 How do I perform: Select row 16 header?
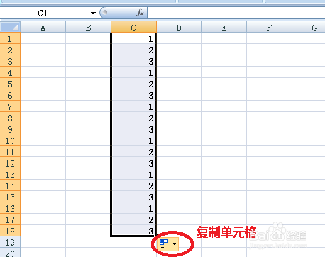(10, 208)
